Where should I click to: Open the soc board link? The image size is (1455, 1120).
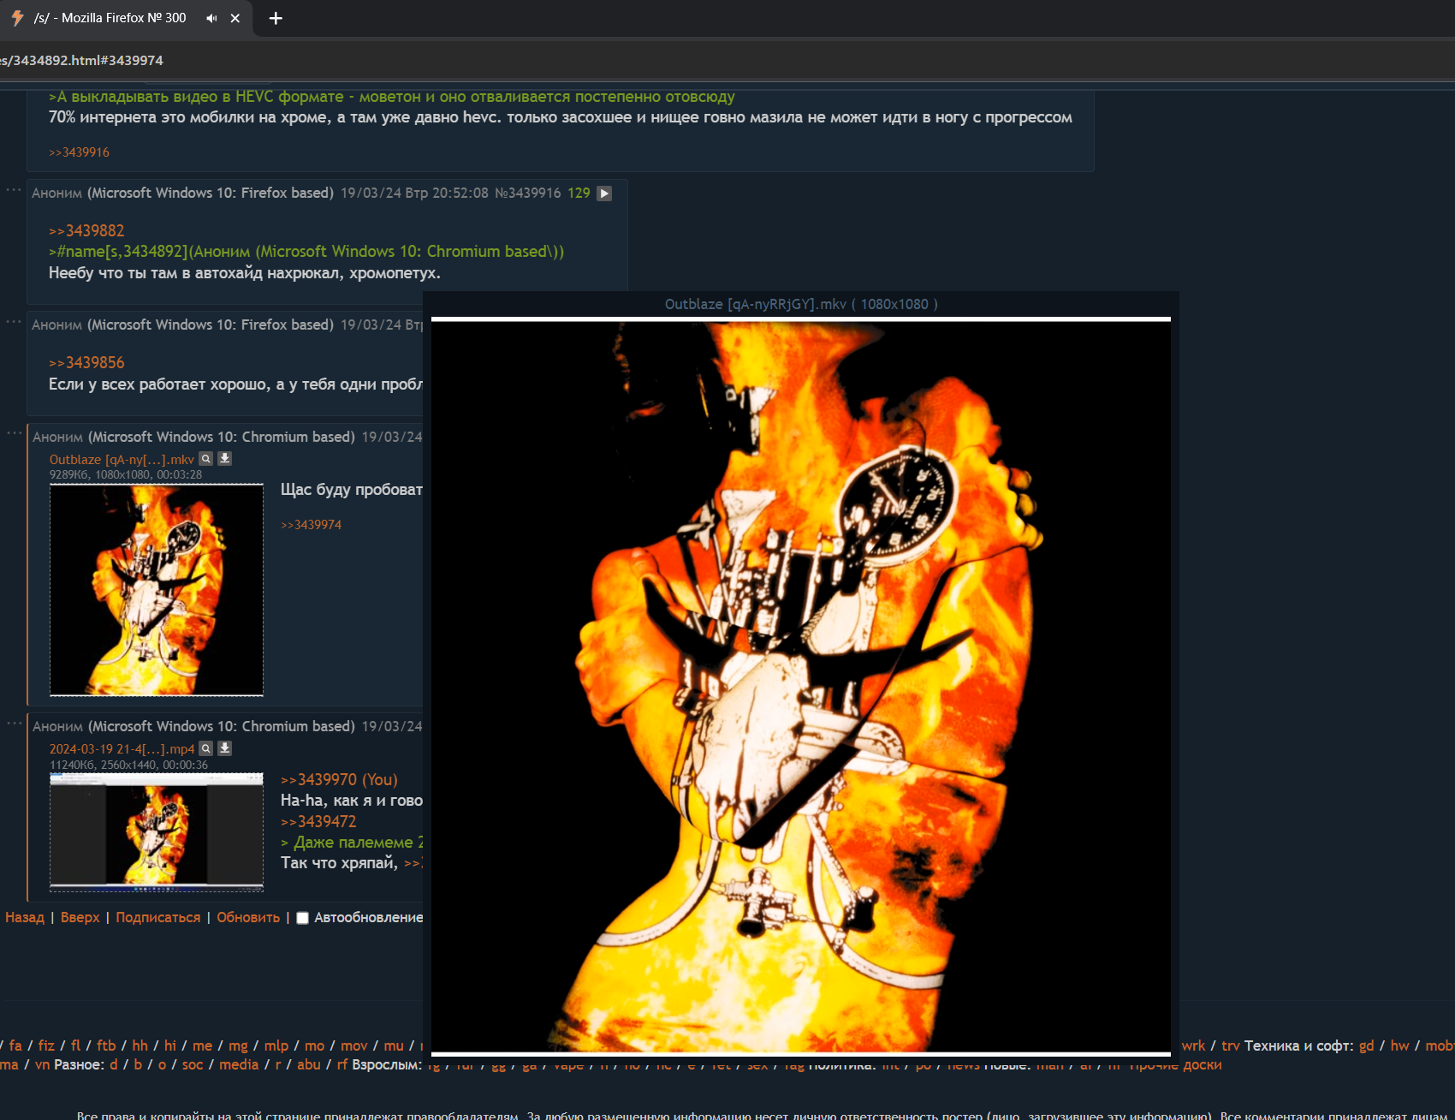pyautogui.click(x=193, y=1064)
